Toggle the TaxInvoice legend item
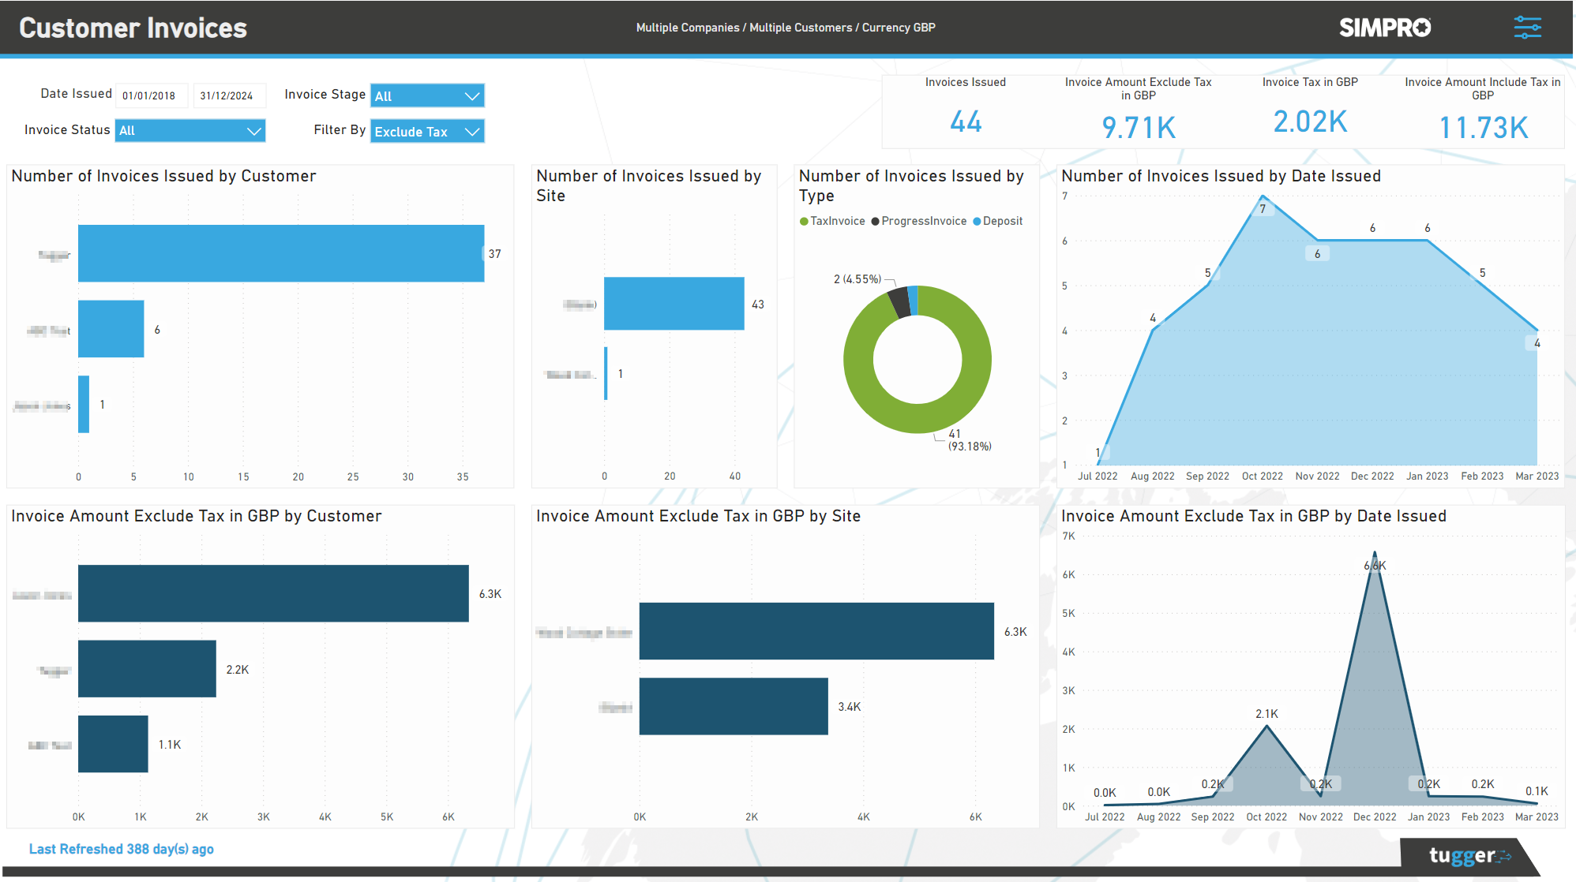The width and height of the screenshot is (1576, 882). pyautogui.click(x=833, y=221)
